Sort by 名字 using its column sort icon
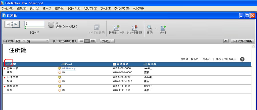The height and width of the screenshot is (110, 257). coord(8,64)
